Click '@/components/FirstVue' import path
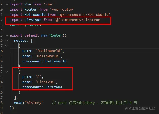 (78, 20)
